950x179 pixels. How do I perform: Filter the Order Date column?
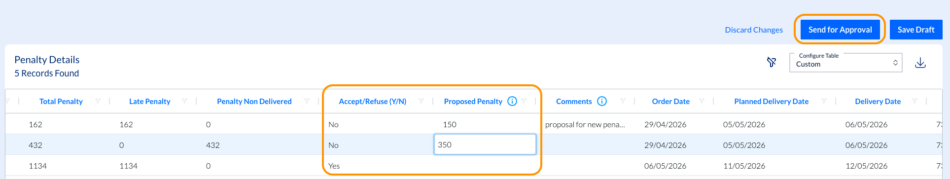702,101
